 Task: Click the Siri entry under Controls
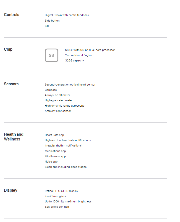[x=47, y=26]
